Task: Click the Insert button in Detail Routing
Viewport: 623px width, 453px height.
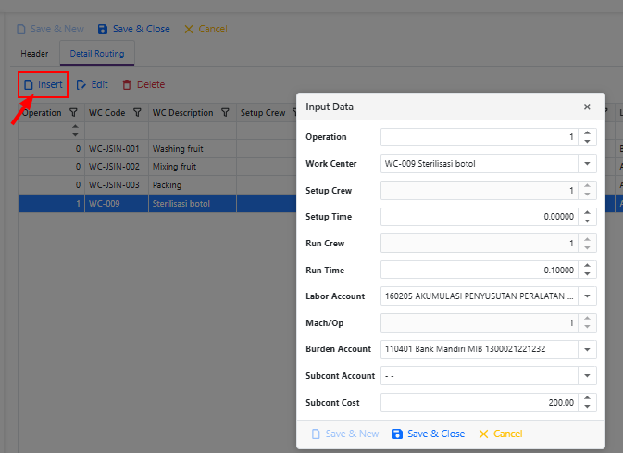Action: pyautogui.click(x=43, y=84)
